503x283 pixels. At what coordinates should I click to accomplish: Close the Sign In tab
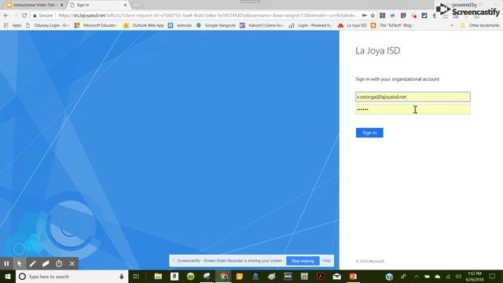point(125,6)
